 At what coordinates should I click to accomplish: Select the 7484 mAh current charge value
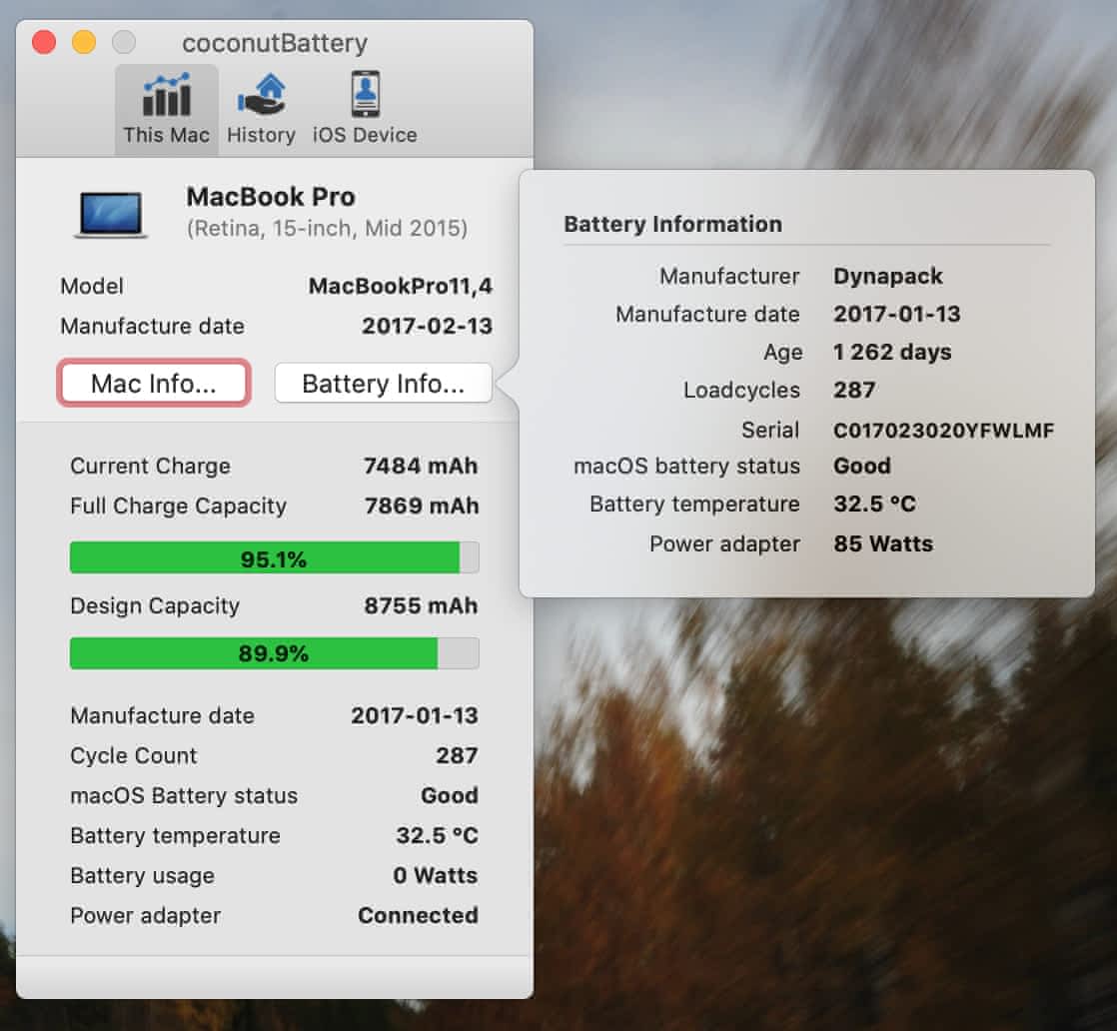pyautogui.click(x=421, y=466)
